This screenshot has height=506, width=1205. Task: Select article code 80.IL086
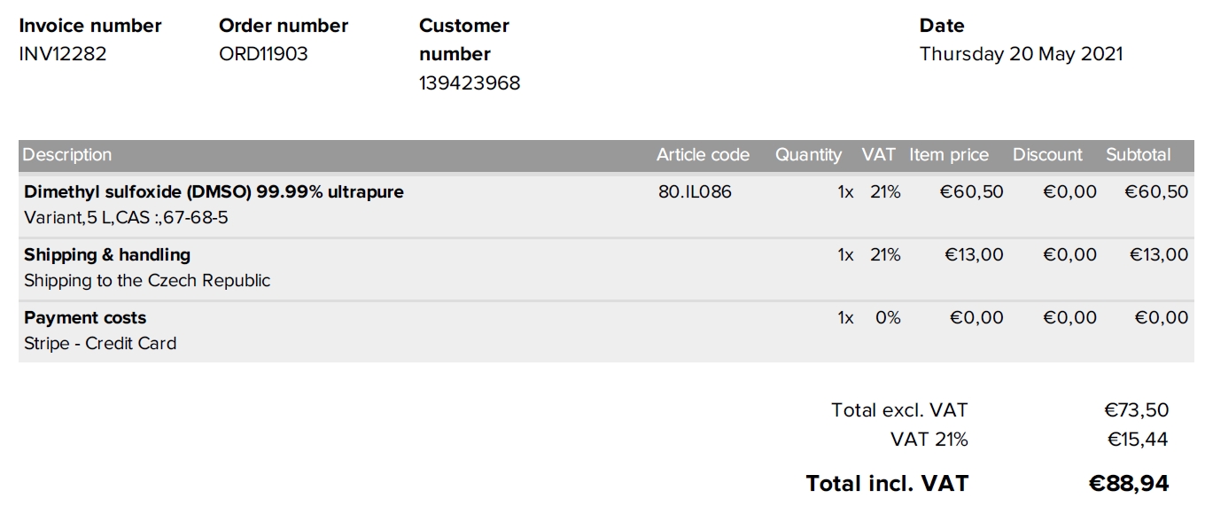click(695, 191)
